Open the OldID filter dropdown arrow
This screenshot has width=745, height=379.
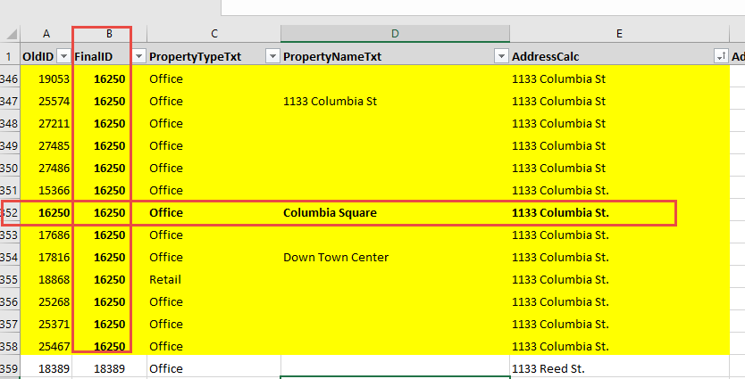tap(63, 56)
